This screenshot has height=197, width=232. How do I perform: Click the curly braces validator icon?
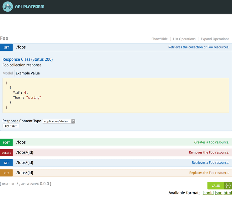[228, 186]
